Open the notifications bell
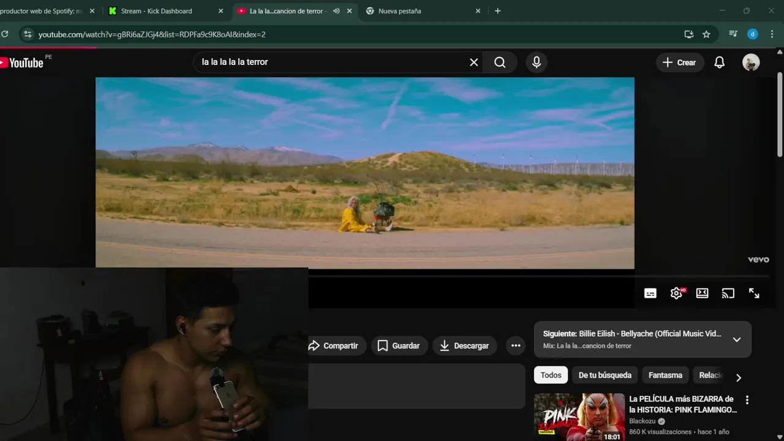The width and height of the screenshot is (784, 441). point(720,62)
